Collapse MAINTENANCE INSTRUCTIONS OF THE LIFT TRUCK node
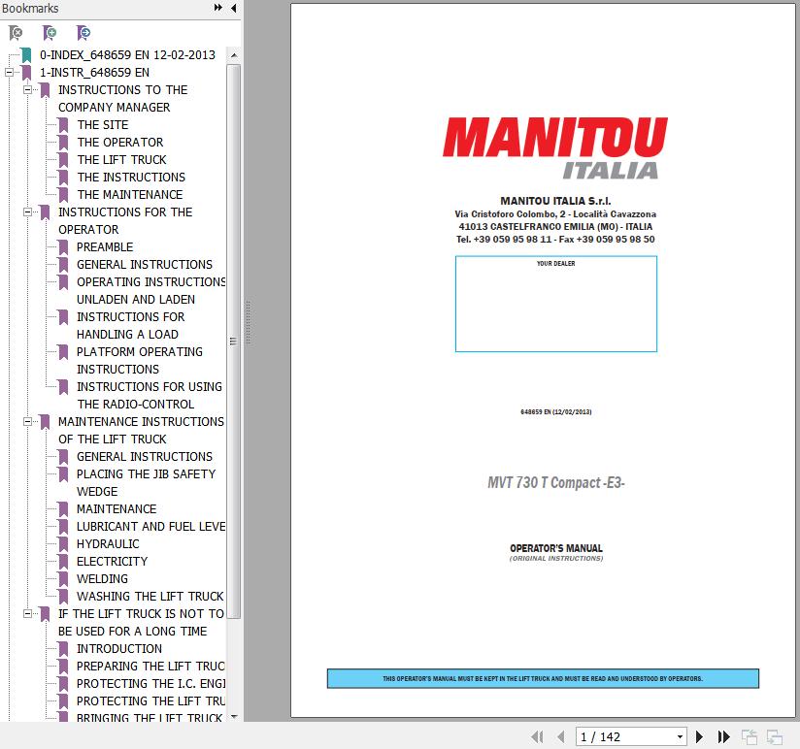This screenshot has width=800, height=749. [28, 422]
